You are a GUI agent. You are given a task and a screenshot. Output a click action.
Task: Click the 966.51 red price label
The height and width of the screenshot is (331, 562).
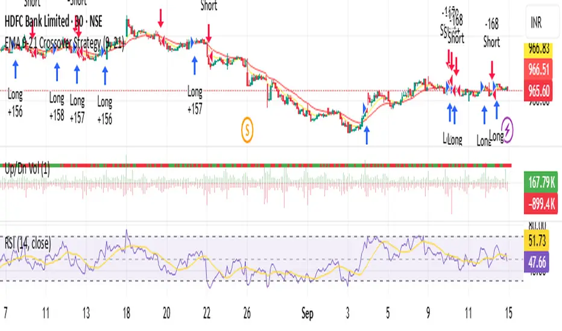tap(538, 69)
